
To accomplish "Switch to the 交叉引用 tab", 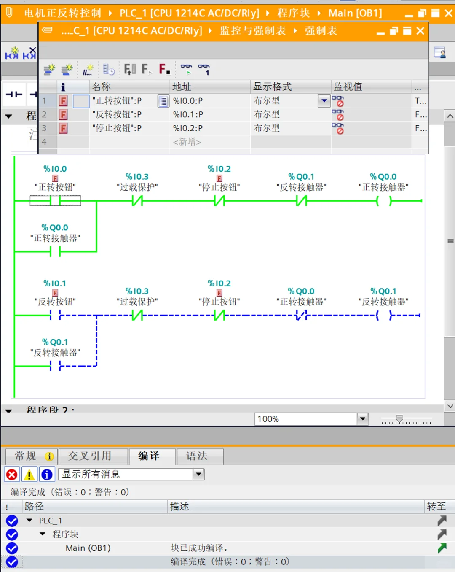I will pos(93,456).
